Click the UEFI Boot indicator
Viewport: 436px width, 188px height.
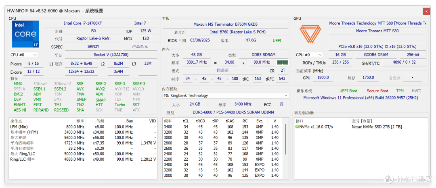pyautogui.click(x=348, y=91)
